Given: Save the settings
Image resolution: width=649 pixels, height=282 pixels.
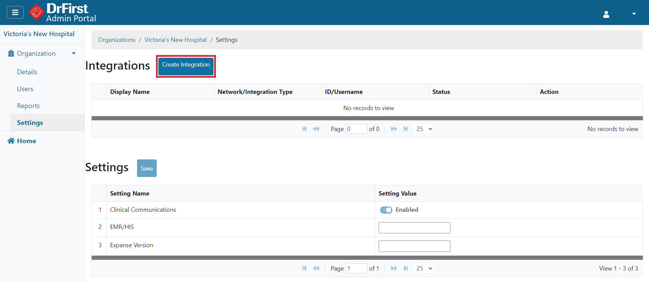Looking at the screenshot, I should [147, 168].
